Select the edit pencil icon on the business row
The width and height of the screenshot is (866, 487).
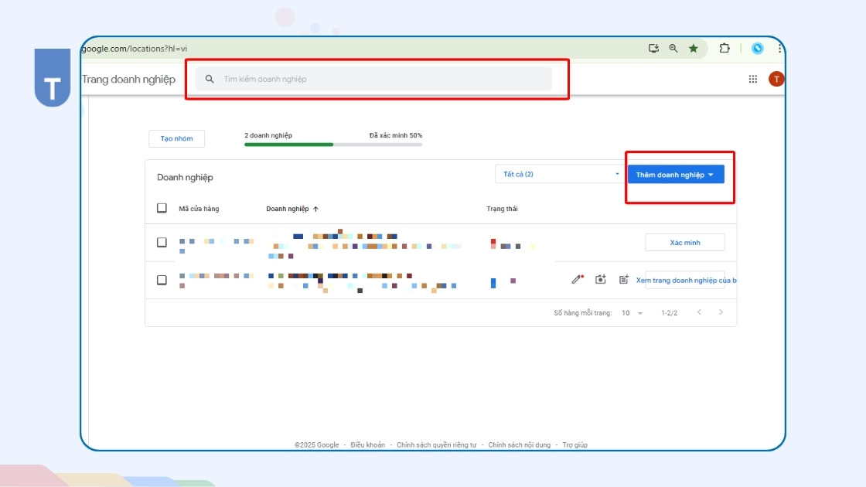coord(577,279)
